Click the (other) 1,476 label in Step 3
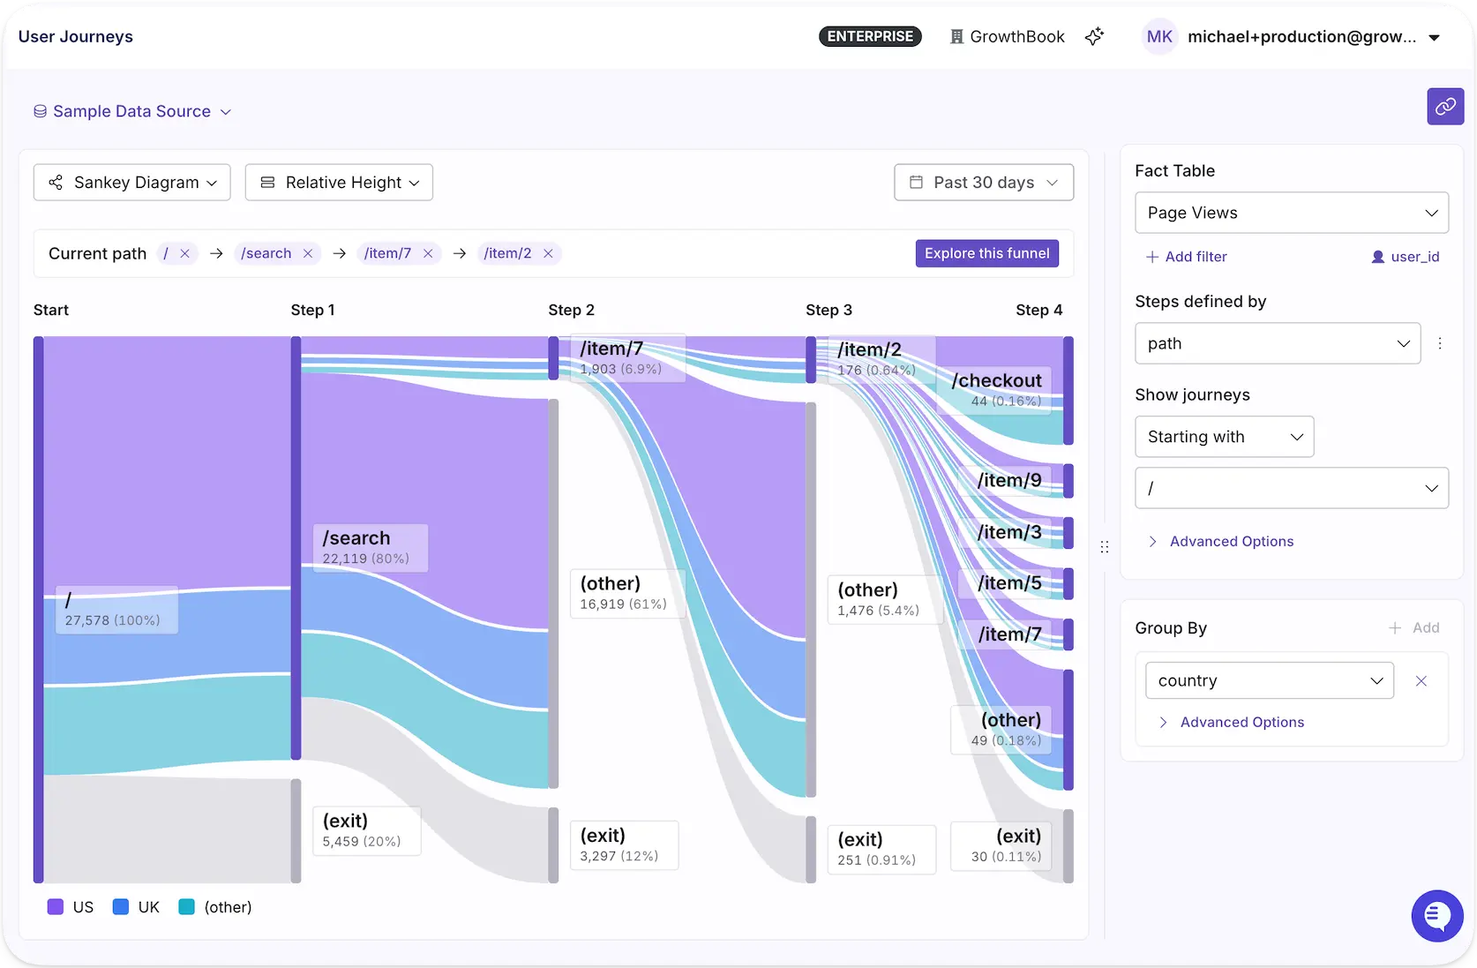This screenshot has height=968, width=1477. 884,599
